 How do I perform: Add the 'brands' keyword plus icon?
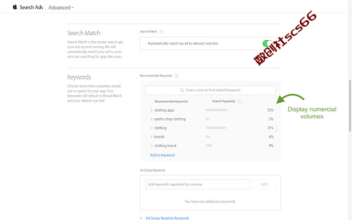click(x=152, y=137)
